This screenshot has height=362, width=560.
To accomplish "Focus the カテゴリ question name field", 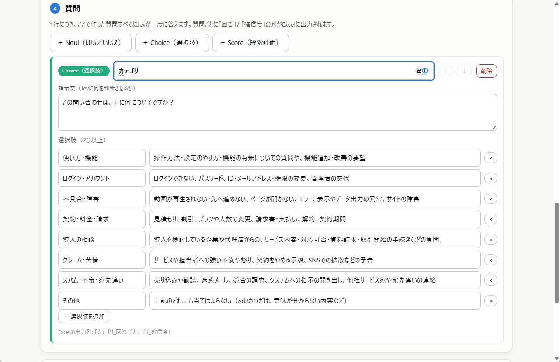I will [x=274, y=71].
